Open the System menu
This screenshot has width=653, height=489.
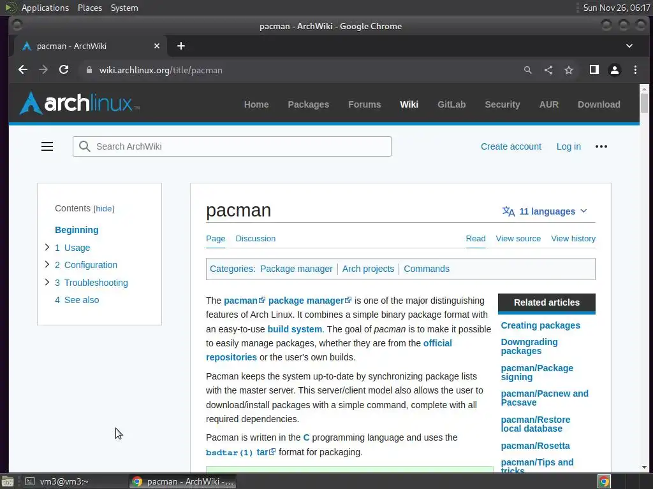point(124,8)
